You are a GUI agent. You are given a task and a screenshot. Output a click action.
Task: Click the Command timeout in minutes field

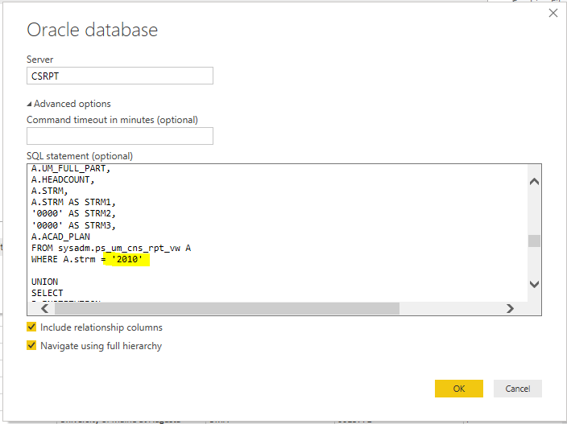[120, 136]
